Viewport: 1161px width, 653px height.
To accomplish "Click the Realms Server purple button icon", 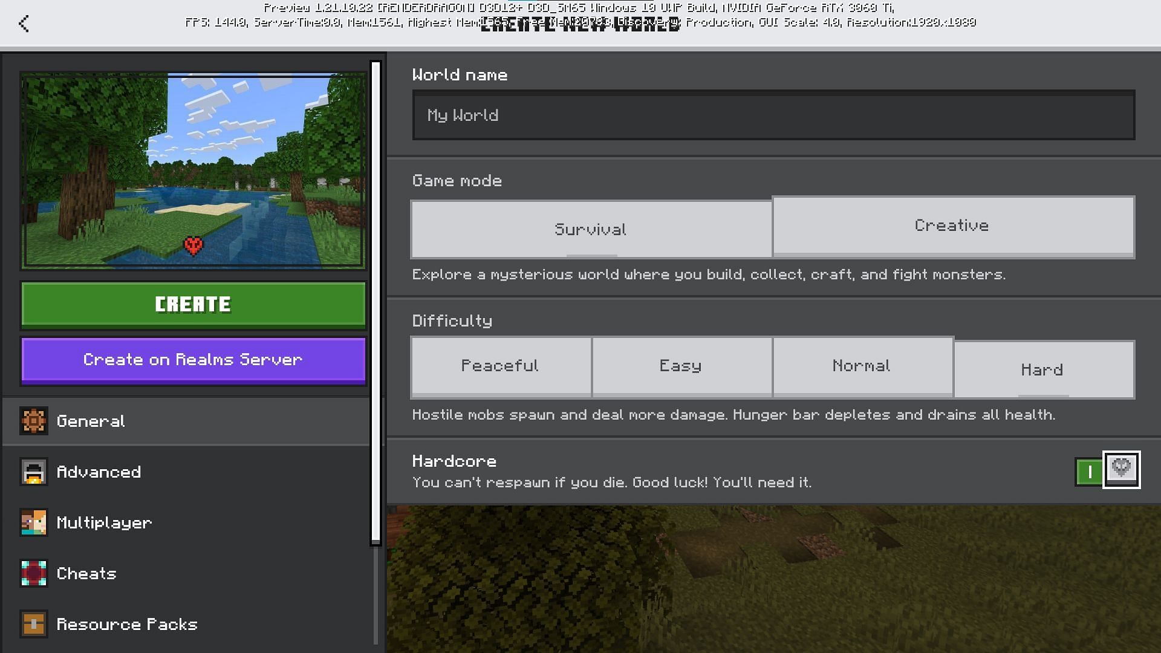I will (x=193, y=360).
